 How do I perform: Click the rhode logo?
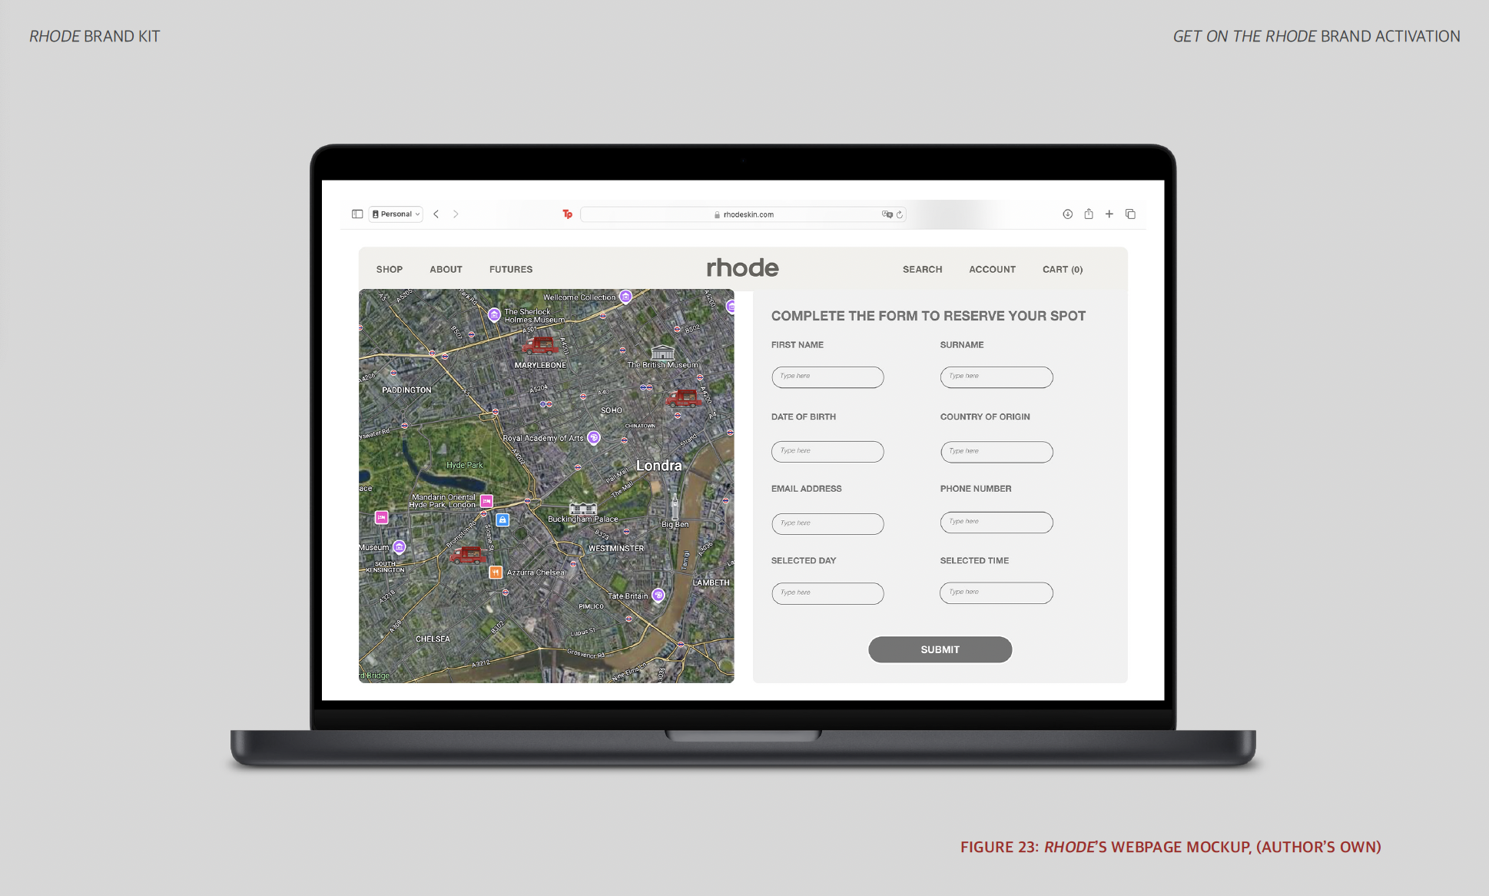click(x=742, y=267)
